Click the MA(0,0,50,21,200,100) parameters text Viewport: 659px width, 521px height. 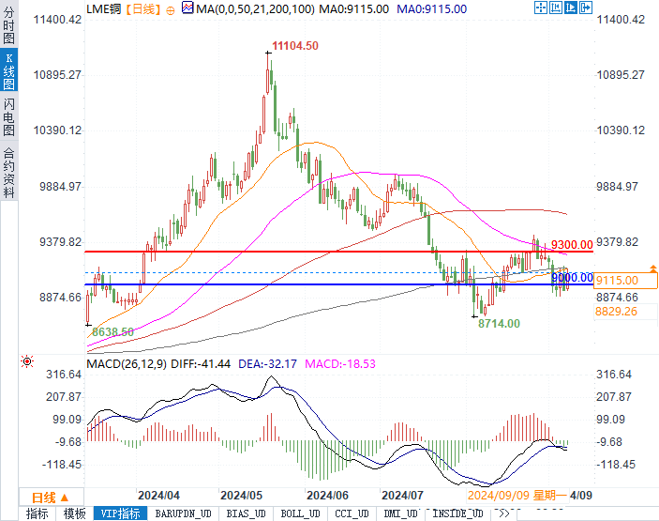tap(255, 9)
